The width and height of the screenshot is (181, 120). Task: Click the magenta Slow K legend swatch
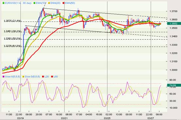pos(4,76)
